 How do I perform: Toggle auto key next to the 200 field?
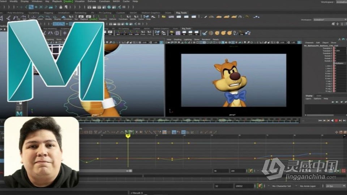click(250, 171)
